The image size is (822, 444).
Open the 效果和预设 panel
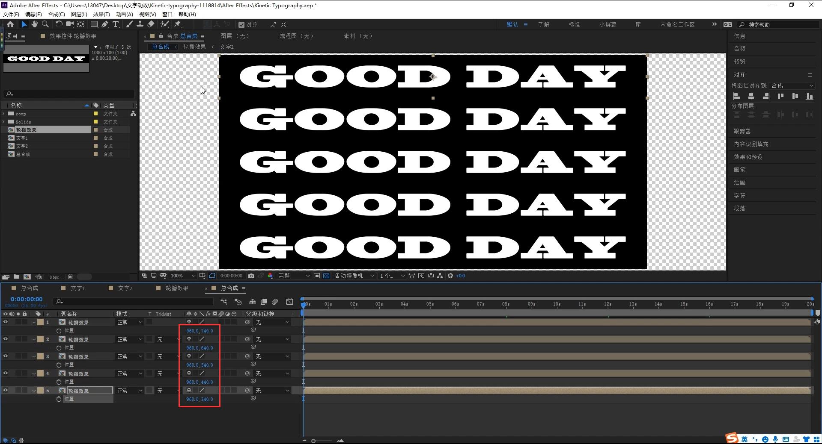pyautogui.click(x=748, y=157)
